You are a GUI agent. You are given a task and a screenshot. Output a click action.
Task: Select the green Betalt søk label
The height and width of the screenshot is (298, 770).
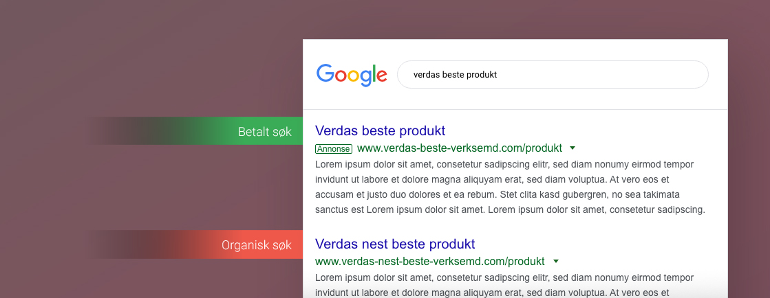[265, 131]
